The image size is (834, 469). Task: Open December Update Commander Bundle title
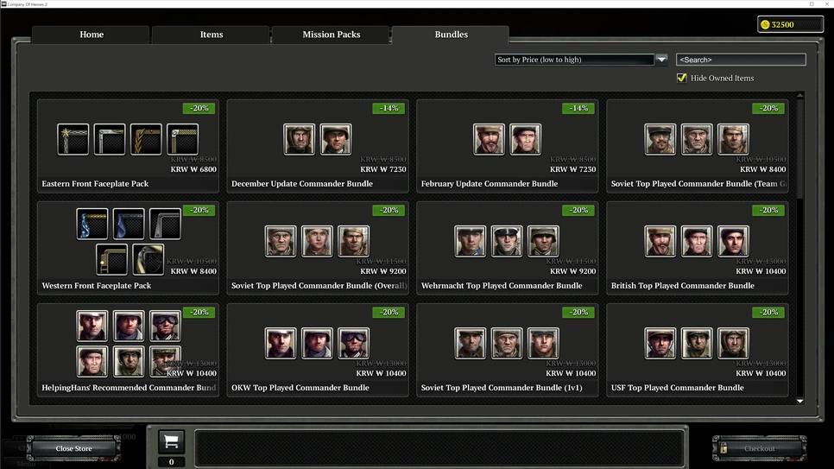point(302,184)
